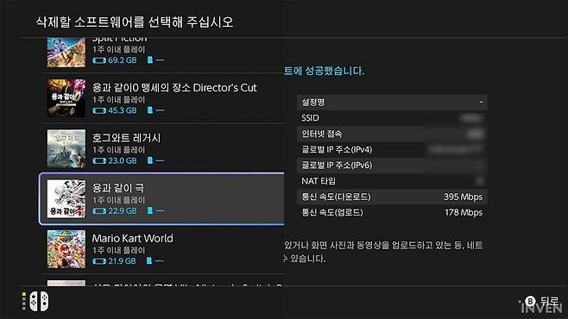Click the 용과 같이0 cover thumbnail
568x319 pixels.
tap(66, 98)
